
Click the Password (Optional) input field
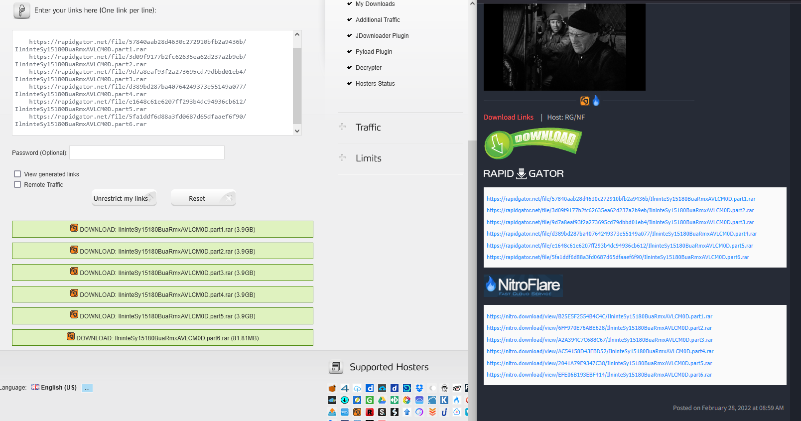point(147,152)
